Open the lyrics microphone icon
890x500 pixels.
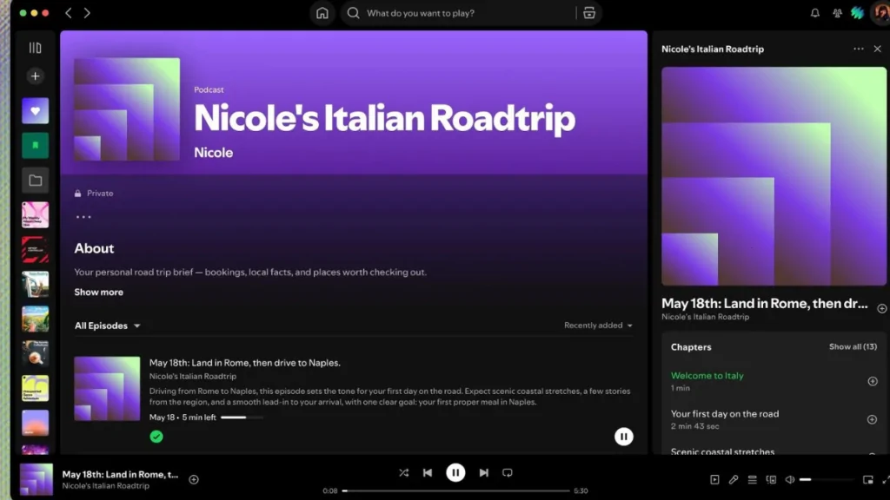734,479
